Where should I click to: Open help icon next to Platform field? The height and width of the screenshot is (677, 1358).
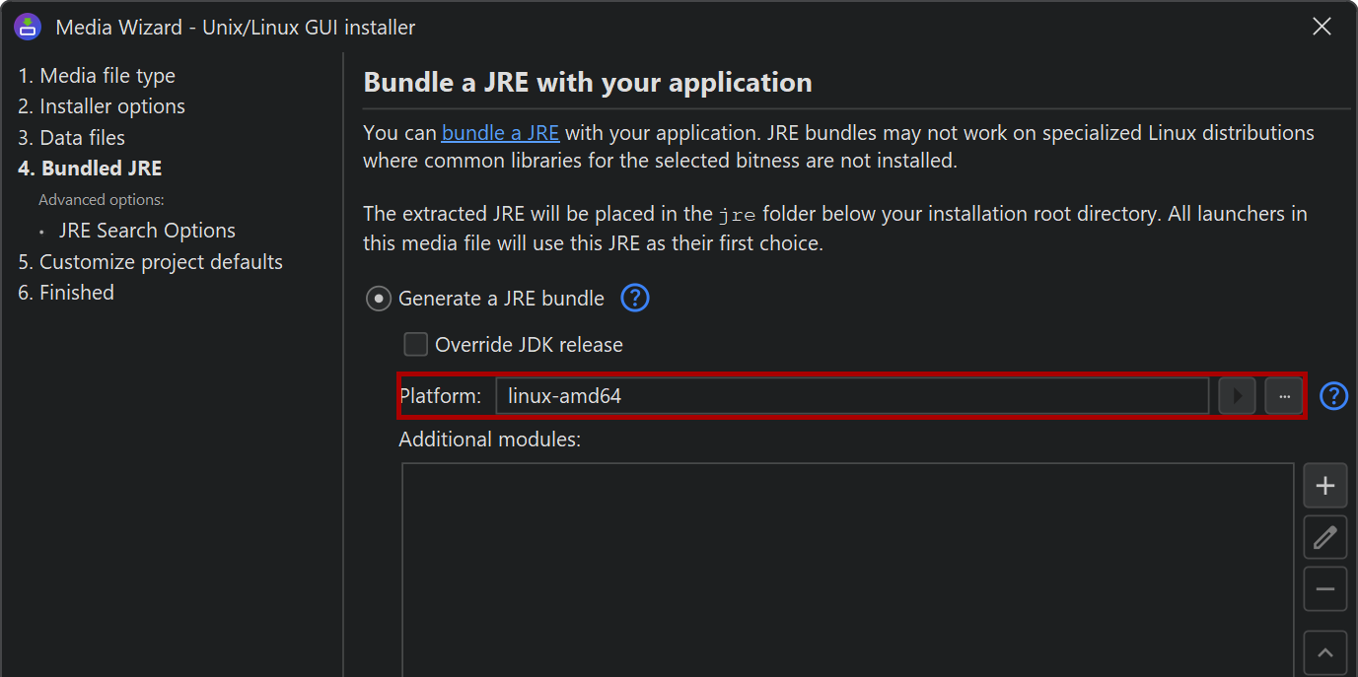(1333, 396)
